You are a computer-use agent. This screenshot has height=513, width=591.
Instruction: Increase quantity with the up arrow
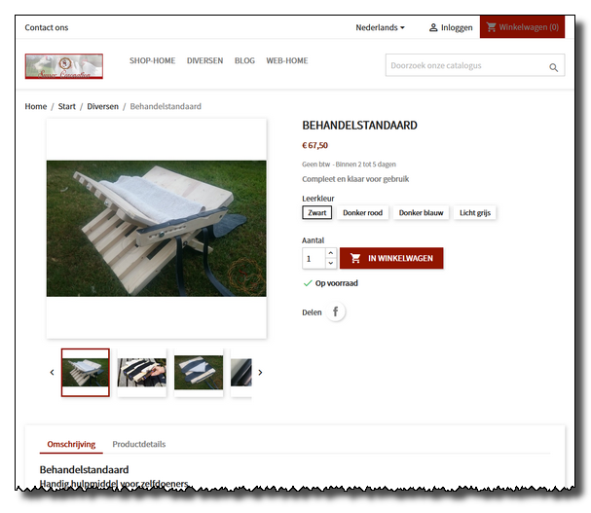[331, 253]
